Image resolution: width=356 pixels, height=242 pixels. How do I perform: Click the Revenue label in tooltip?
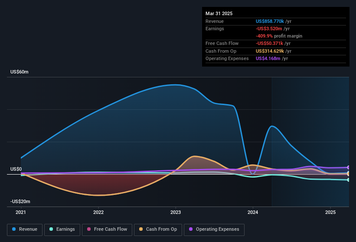click(215, 21)
